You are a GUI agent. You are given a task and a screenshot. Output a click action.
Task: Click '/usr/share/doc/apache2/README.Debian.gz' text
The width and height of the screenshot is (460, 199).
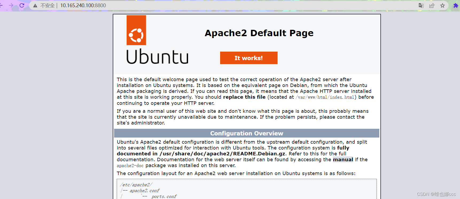[x=223, y=154]
